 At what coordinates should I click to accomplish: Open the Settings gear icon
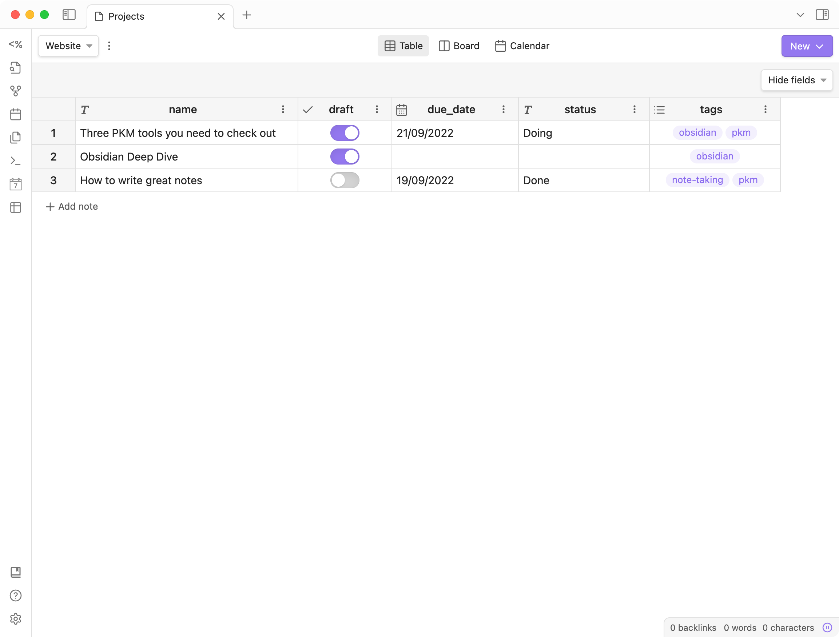(x=16, y=619)
